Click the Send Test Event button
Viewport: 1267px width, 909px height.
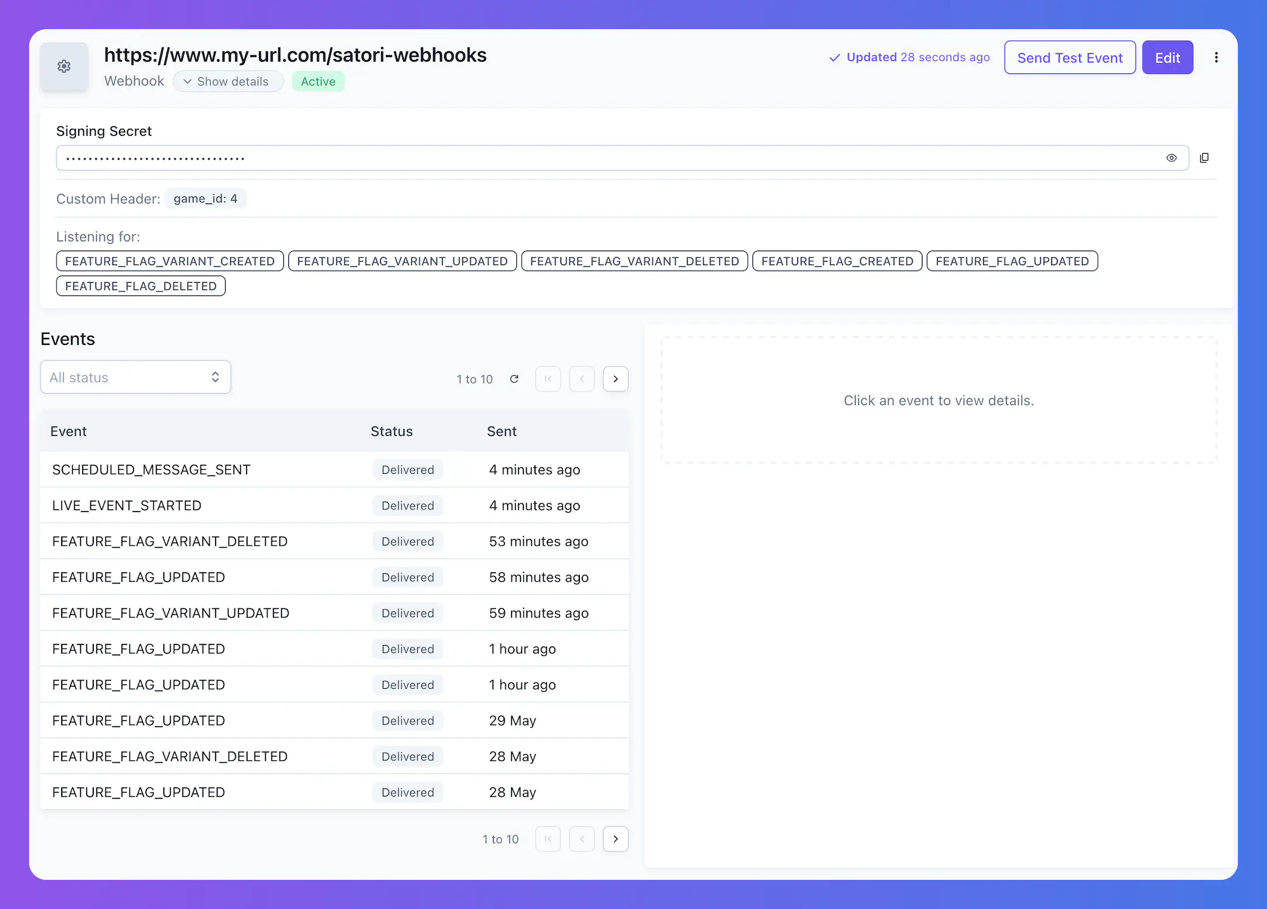pyautogui.click(x=1070, y=57)
